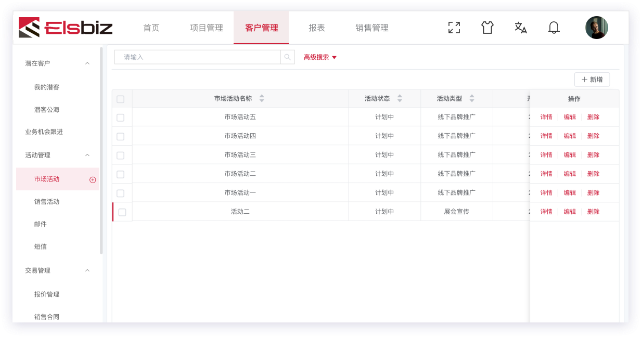This screenshot has width=642, height=337.
Task: Click the search magnifier button
Action: coord(288,57)
